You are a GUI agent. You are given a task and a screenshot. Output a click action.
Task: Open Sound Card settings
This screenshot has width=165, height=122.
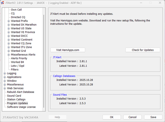click(14, 96)
